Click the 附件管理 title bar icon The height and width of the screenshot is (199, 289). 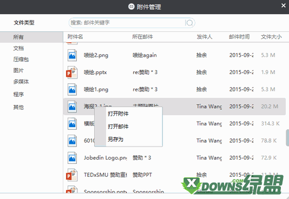pos(131,7)
